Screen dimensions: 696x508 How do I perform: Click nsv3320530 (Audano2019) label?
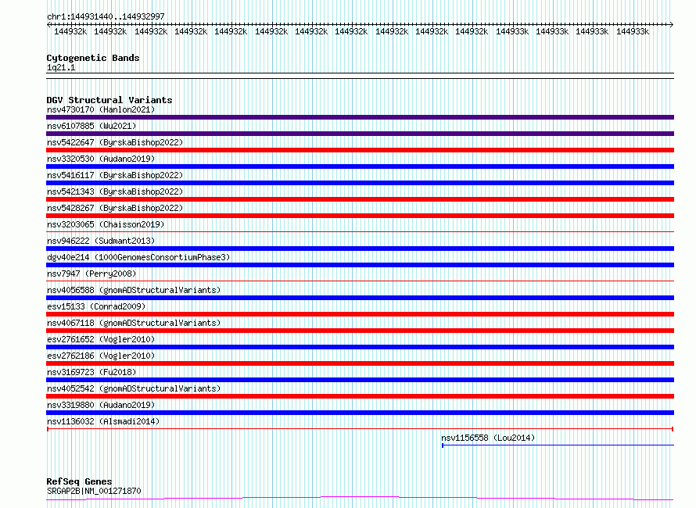click(x=101, y=159)
